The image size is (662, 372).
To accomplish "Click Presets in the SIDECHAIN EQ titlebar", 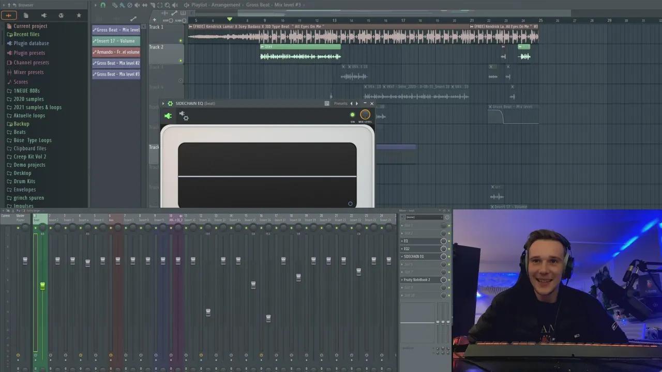I will 341,103.
